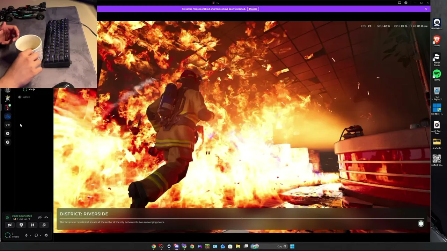Screen dimensions: 447x251
Task: Open Discord screen share options
Action: tap(21, 225)
